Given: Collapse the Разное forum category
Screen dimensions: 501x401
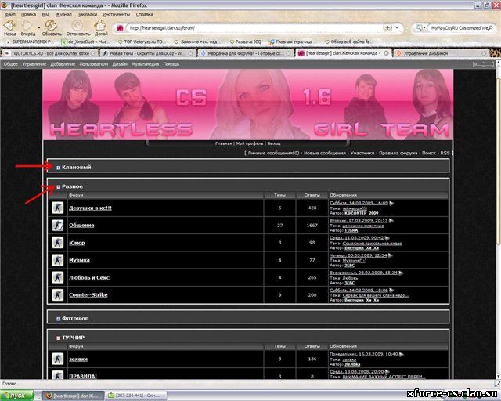Looking at the screenshot, I should tap(59, 186).
